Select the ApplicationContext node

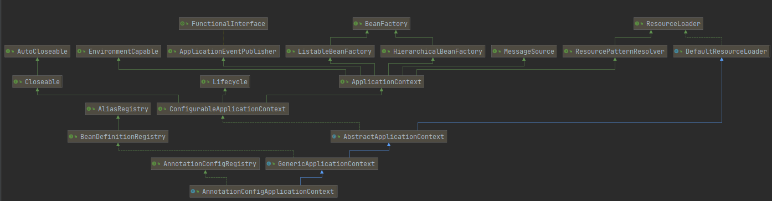(382, 81)
